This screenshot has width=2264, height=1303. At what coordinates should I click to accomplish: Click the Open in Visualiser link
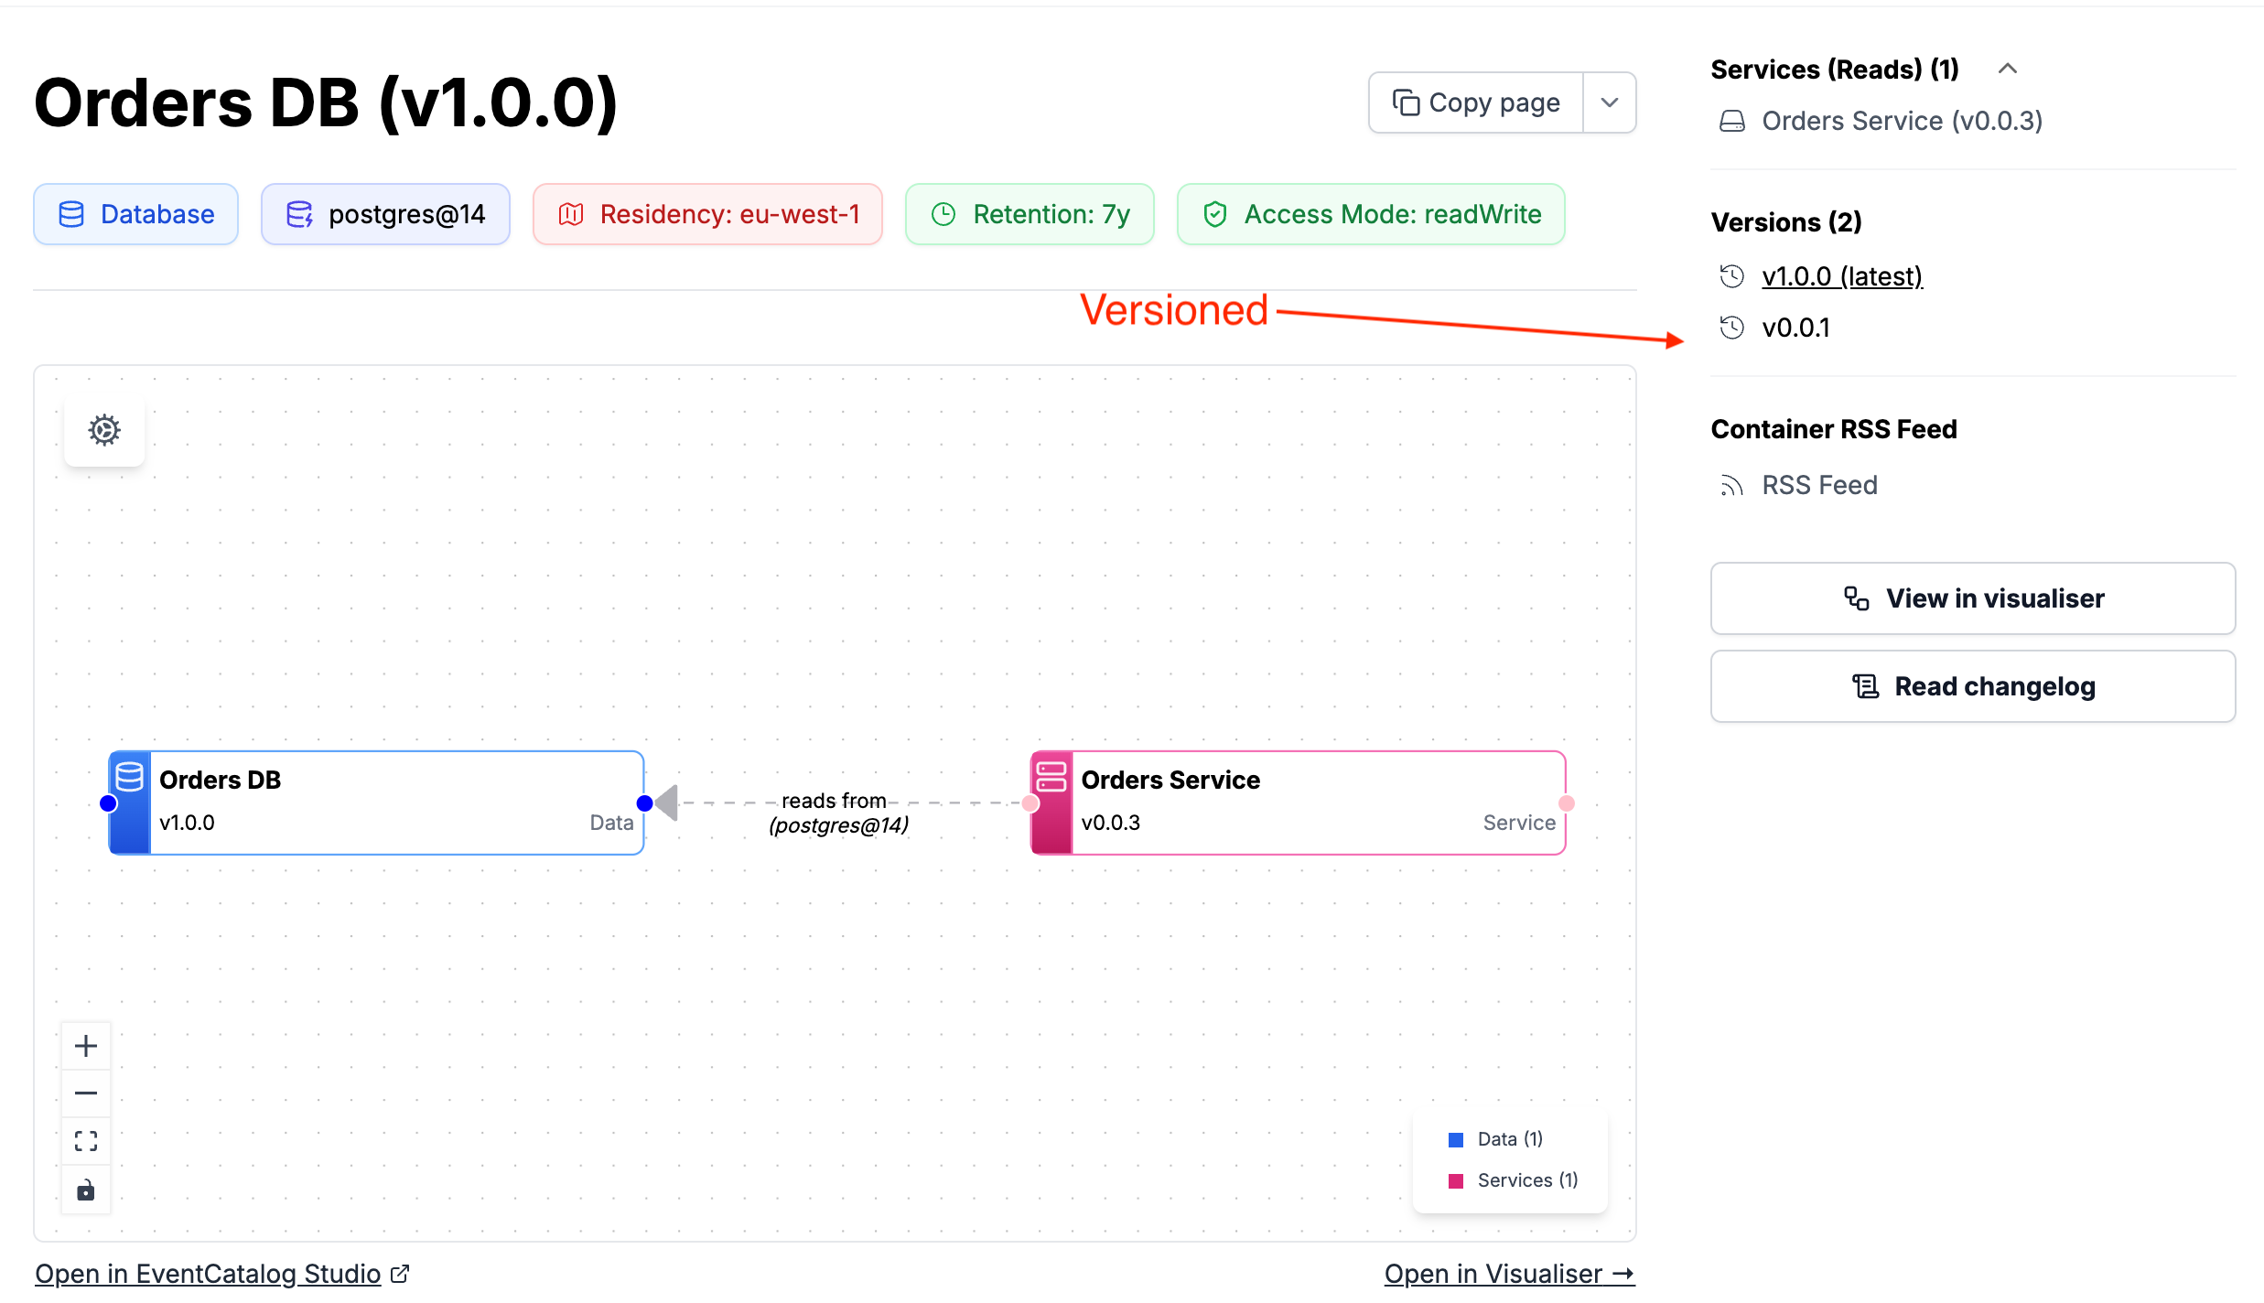(x=1508, y=1274)
